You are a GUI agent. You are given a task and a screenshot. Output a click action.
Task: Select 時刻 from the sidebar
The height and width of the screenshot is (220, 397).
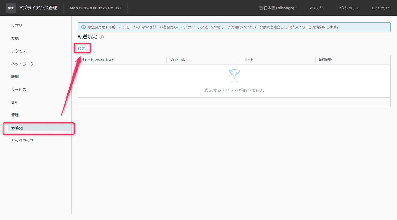tap(14, 77)
